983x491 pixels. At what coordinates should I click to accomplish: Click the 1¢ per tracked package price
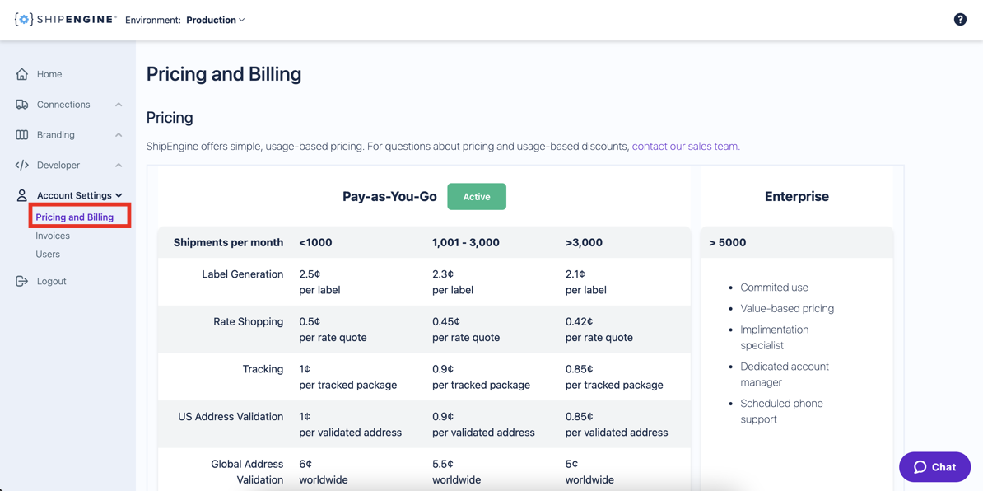point(348,376)
